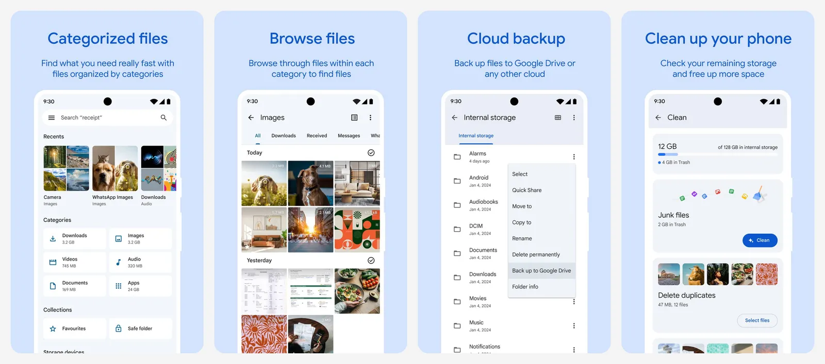
Task: Open the Downloads Audio recent thumbnail
Action: tap(159, 168)
